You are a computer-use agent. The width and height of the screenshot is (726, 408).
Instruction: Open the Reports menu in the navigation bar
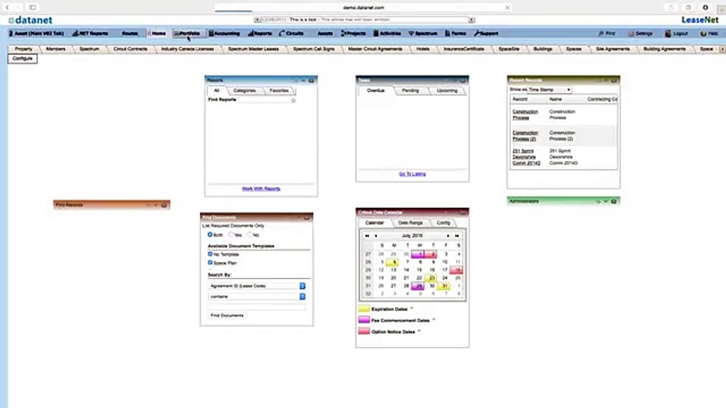(x=259, y=33)
